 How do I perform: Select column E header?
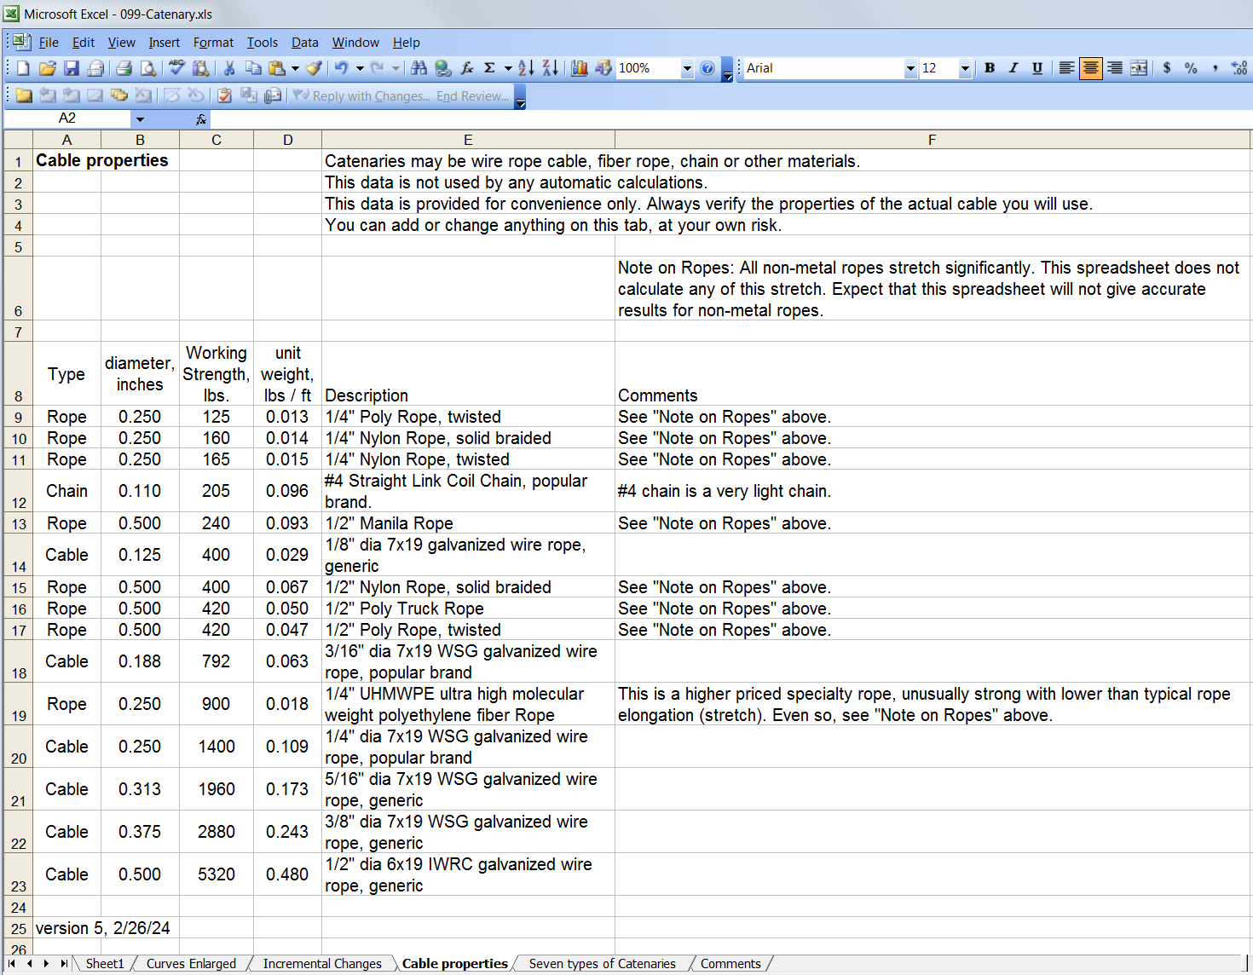[468, 140]
